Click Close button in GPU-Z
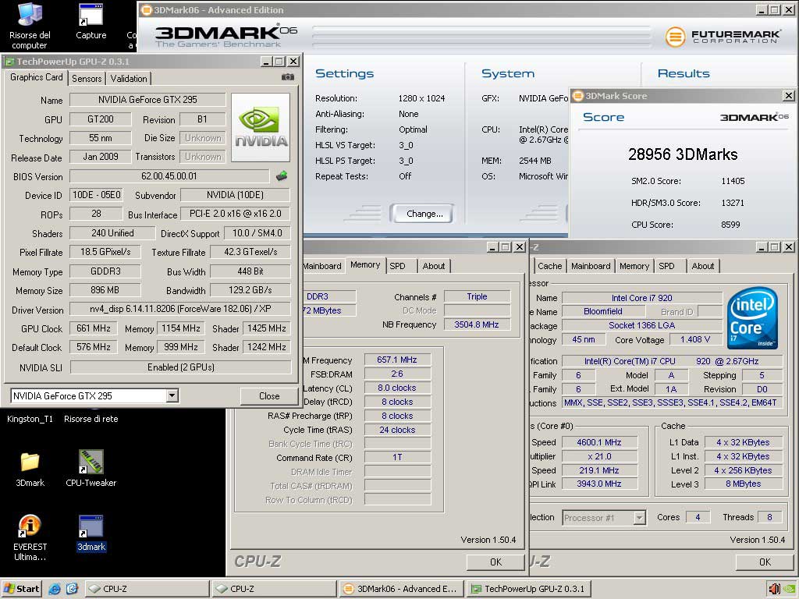This screenshot has height=599, width=799. click(x=269, y=395)
